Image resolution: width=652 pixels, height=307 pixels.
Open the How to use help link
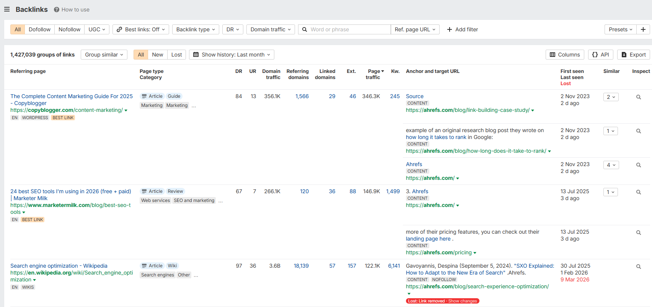click(x=72, y=10)
